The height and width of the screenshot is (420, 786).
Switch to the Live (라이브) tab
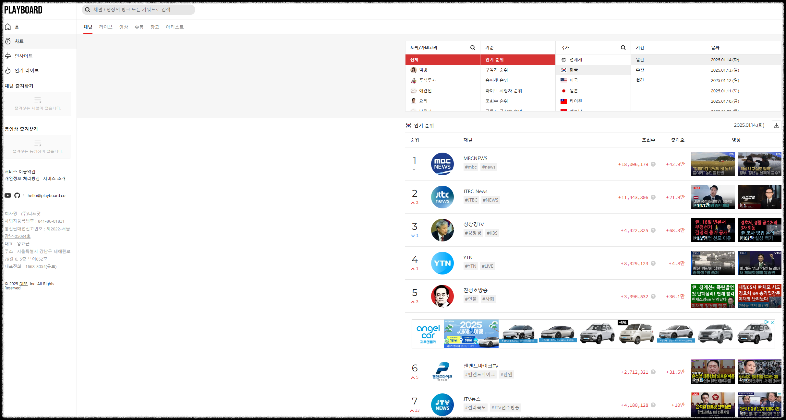point(105,27)
